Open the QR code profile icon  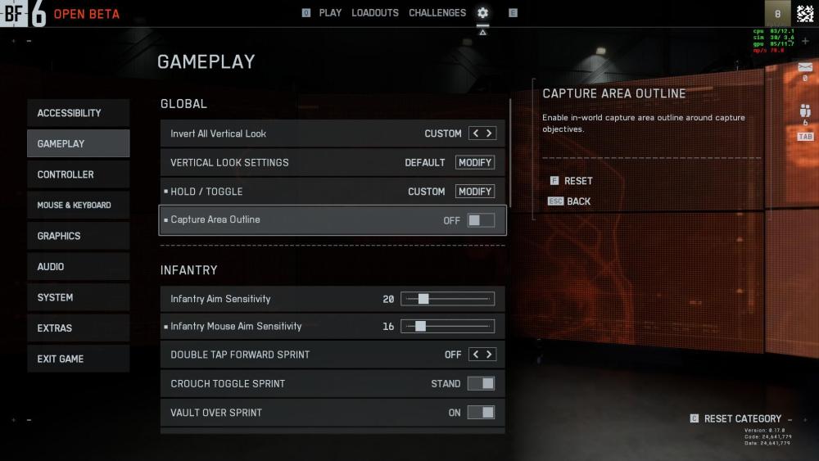805,13
